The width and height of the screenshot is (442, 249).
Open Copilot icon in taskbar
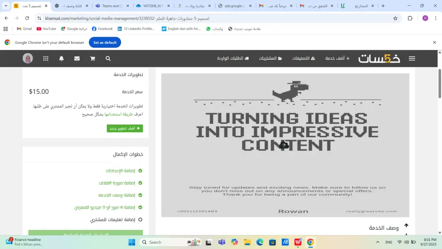235,242
